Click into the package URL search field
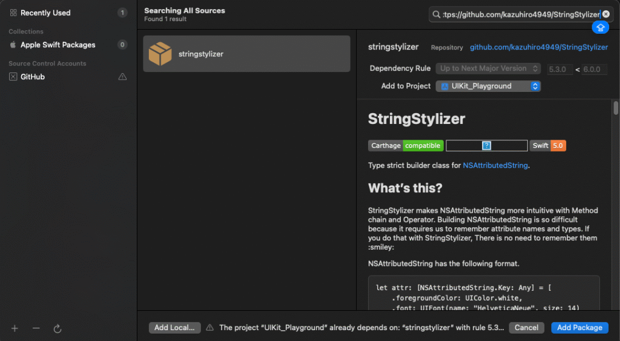This screenshot has height=341, width=620. click(521, 15)
